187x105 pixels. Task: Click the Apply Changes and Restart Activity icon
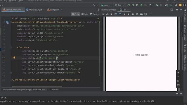[x=129, y=5]
